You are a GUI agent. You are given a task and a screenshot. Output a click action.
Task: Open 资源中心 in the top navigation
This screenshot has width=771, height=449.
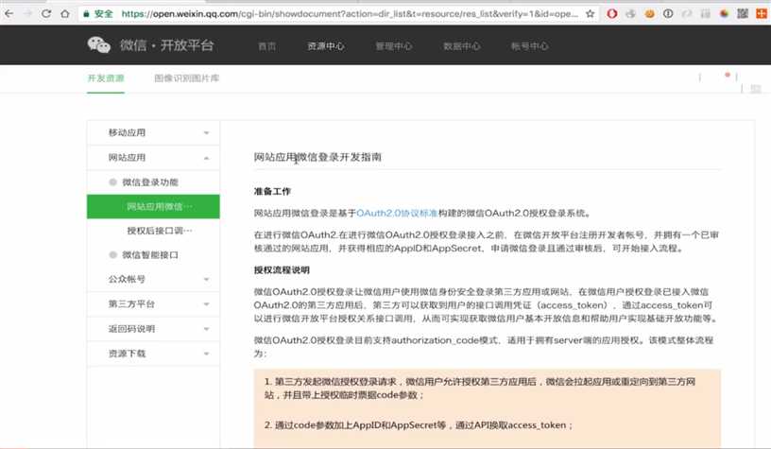pyautogui.click(x=326, y=46)
